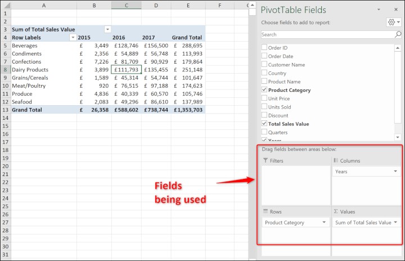Check the Quarters field checkbox
Screen dimensions: 405x261
pyautogui.click(x=264, y=132)
